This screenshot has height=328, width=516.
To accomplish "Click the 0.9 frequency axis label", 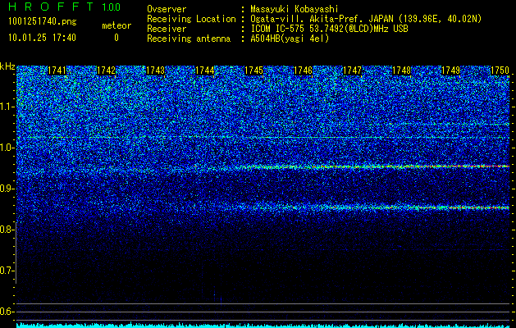I will [7, 189].
